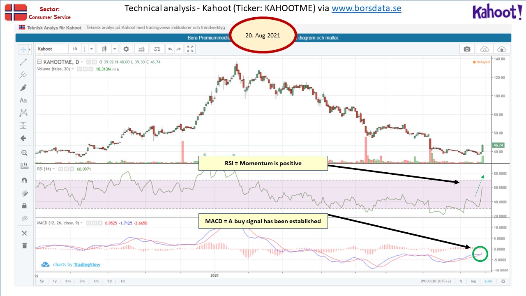The image size is (526, 296).
Task: Set chart range to 1d
Action: point(122,281)
